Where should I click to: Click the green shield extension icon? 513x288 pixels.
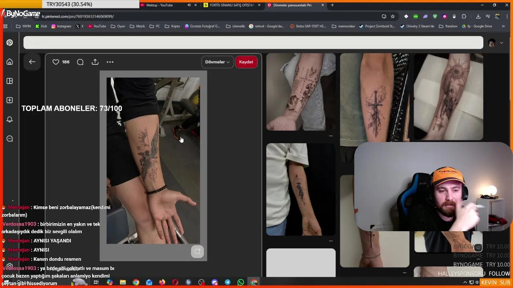(x=435, y=16)
